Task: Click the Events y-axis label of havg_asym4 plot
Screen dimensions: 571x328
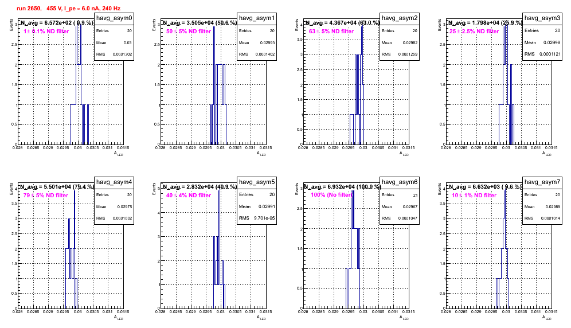Action: [11, 189]
